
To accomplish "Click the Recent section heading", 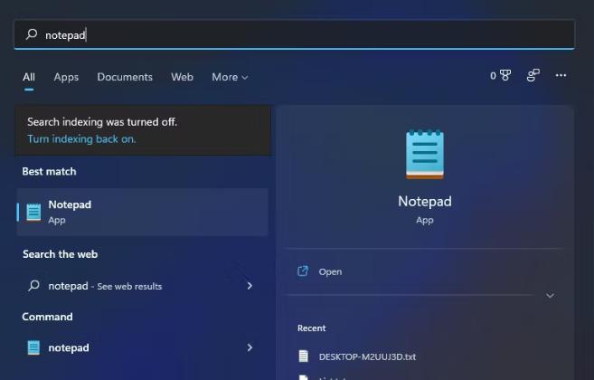I will [311, 328].
